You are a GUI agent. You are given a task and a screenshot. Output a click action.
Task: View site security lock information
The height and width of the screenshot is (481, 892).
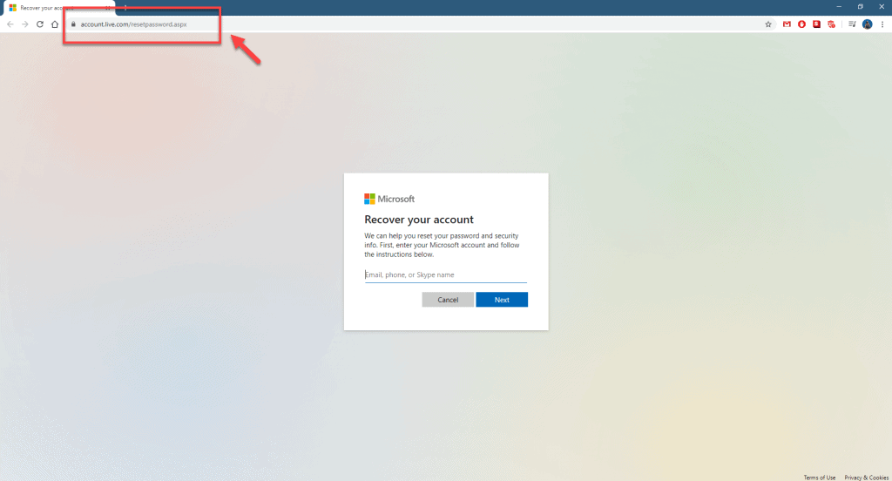coord(73,24)
